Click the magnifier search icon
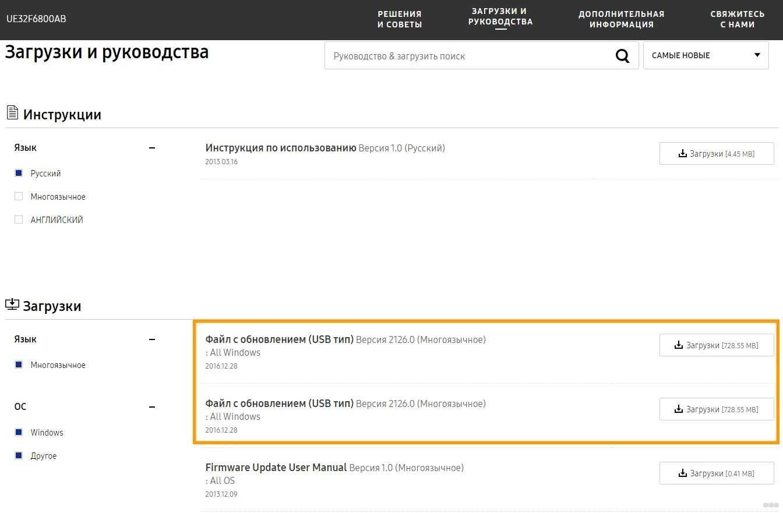 coord(622,56)
